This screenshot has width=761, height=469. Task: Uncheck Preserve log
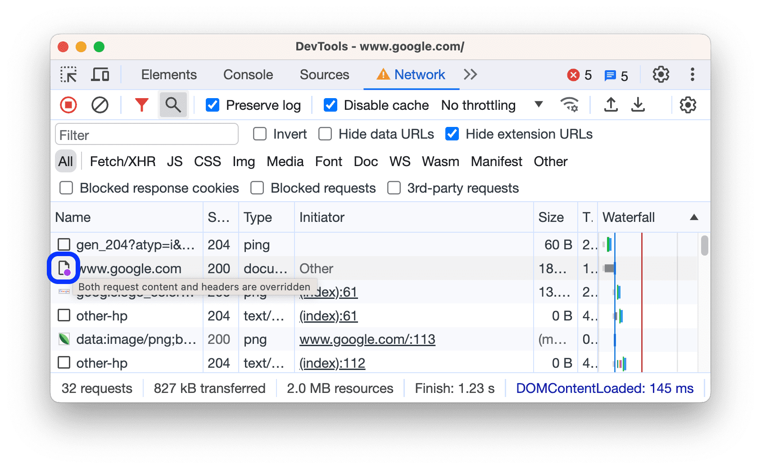(x=212, y=105)
